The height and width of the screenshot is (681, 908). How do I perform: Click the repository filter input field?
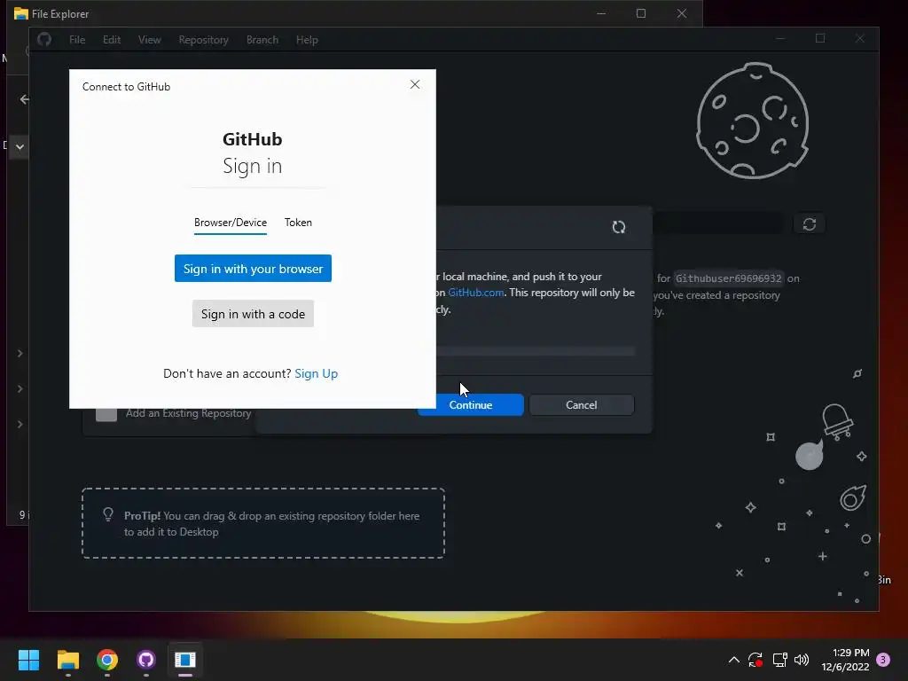click(718, 223)
